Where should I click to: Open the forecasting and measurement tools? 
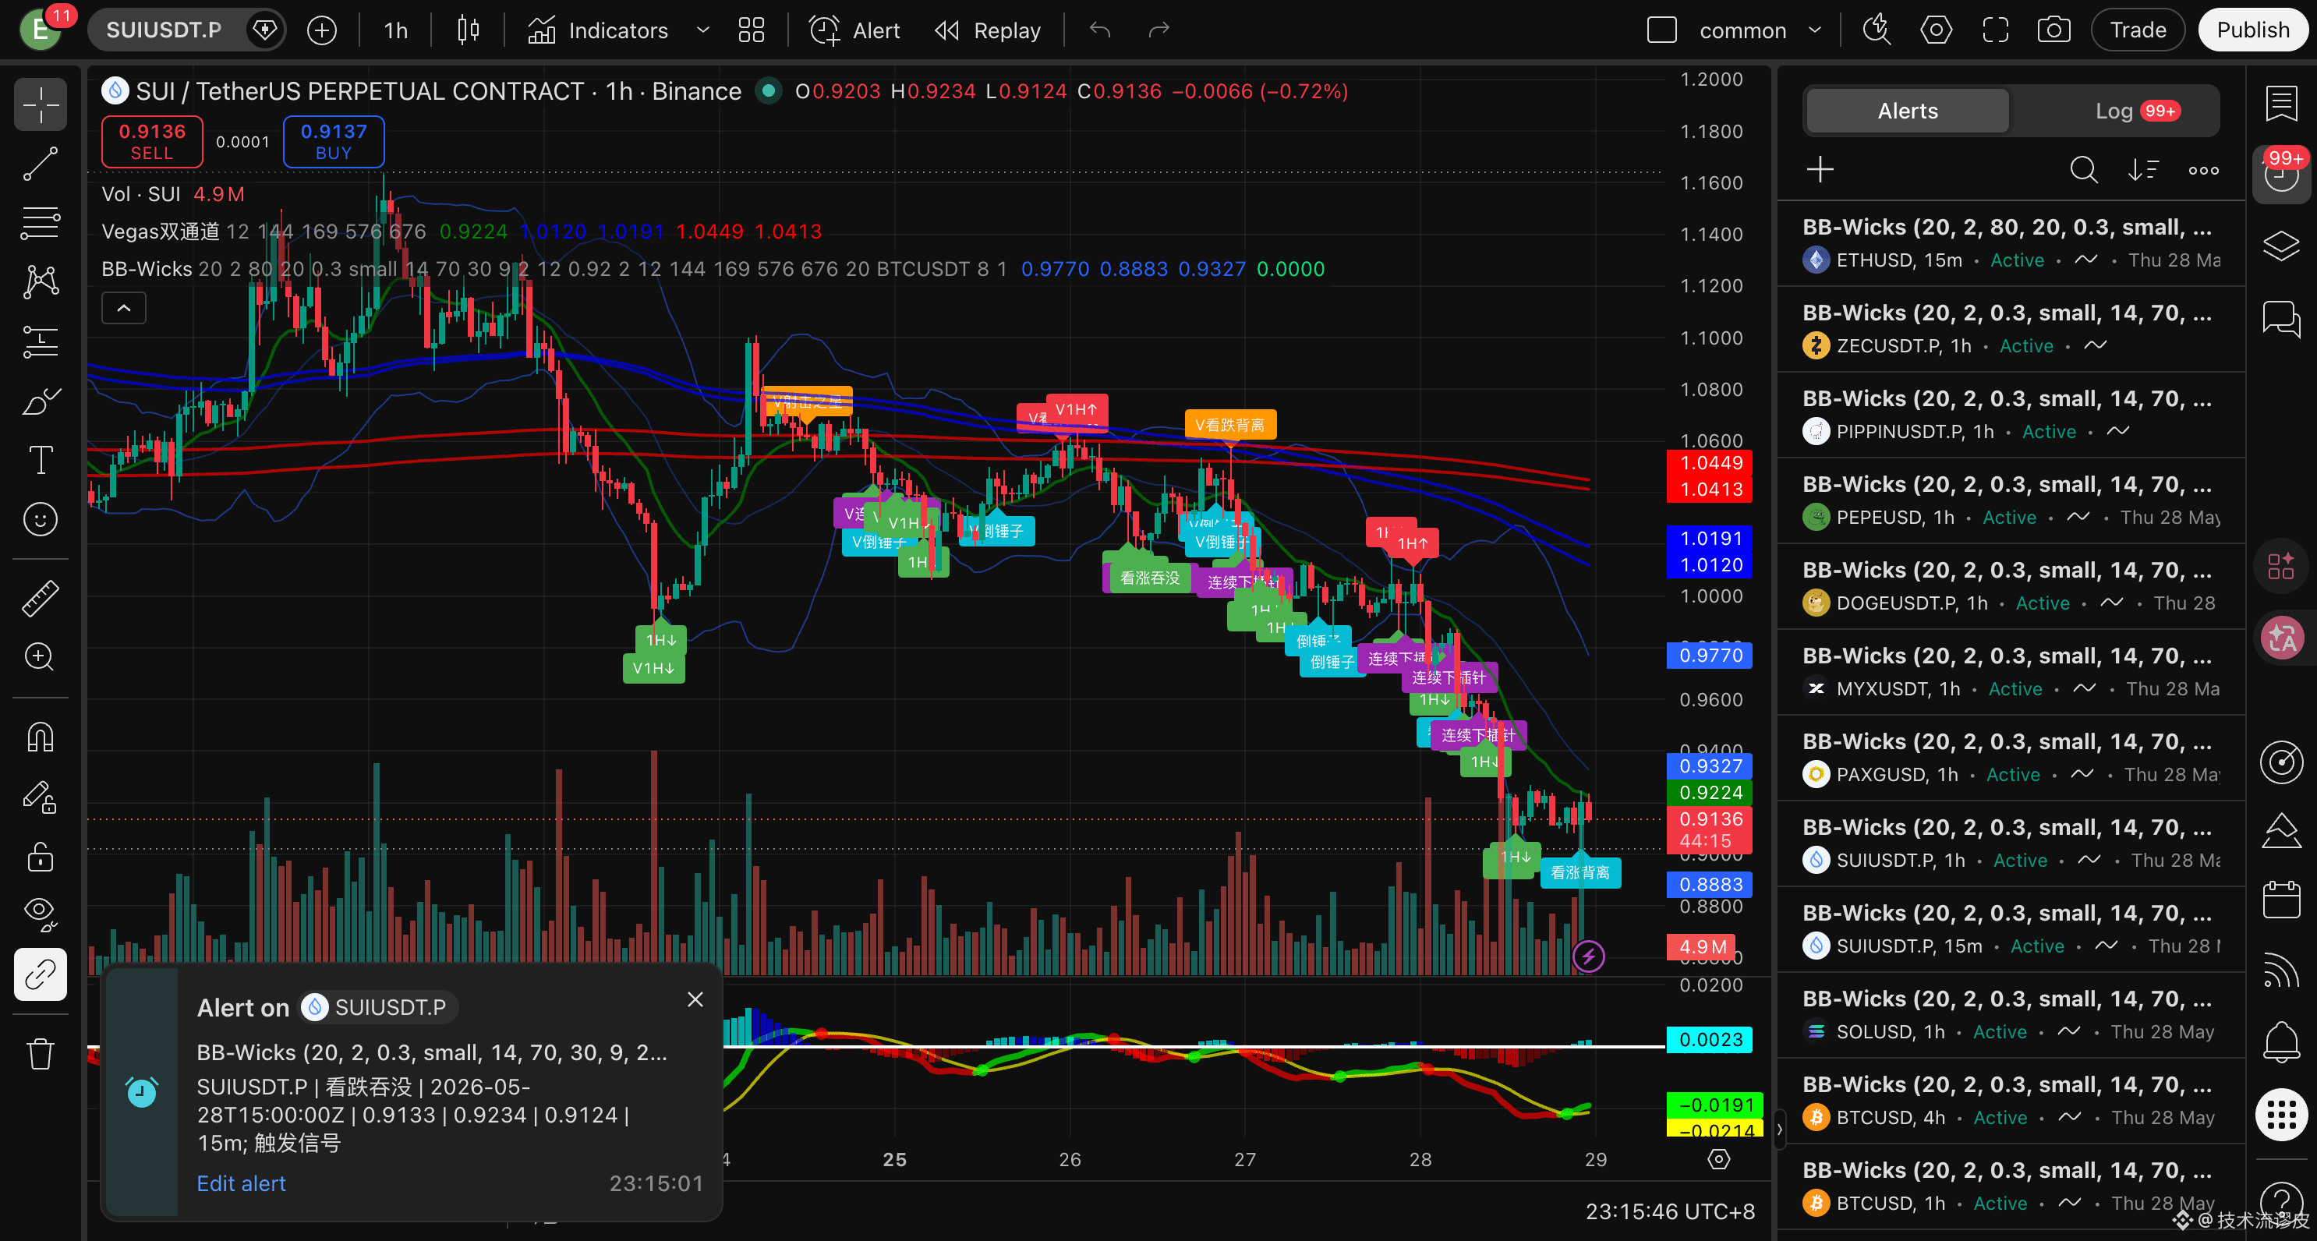click(x=41, y=341)
